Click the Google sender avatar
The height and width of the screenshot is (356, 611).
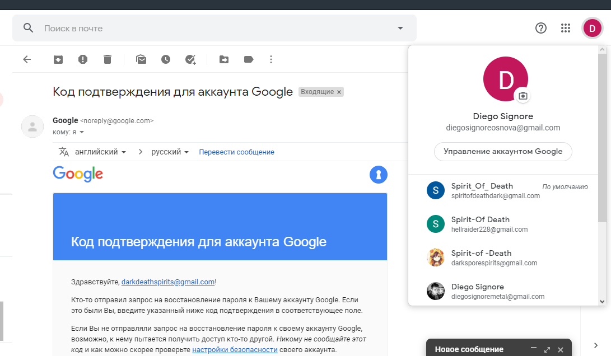[x=32, y=126]
